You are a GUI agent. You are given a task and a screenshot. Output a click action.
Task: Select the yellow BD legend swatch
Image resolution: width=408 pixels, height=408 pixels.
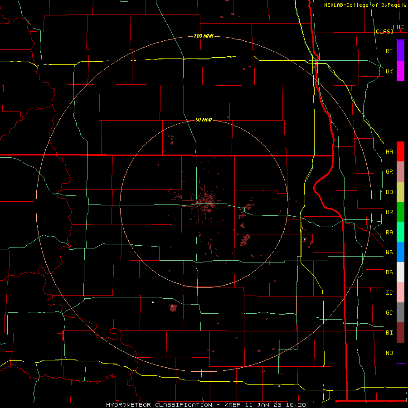point(400,192)
